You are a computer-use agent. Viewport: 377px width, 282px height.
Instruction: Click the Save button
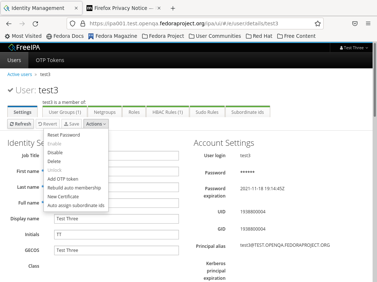click(72, 124)
